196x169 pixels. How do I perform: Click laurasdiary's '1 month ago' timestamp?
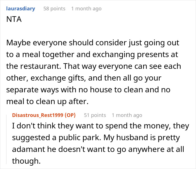pyautogui.click(x=86, y=9)
